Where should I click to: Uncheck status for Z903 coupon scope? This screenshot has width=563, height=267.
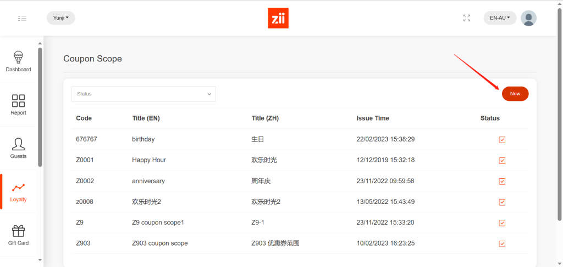point(502,244)
